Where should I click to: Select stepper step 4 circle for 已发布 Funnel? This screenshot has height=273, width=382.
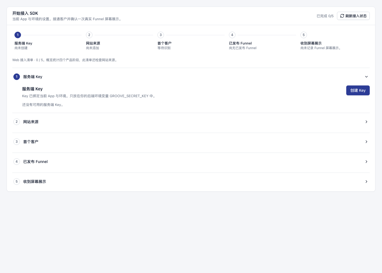[232, 35]
